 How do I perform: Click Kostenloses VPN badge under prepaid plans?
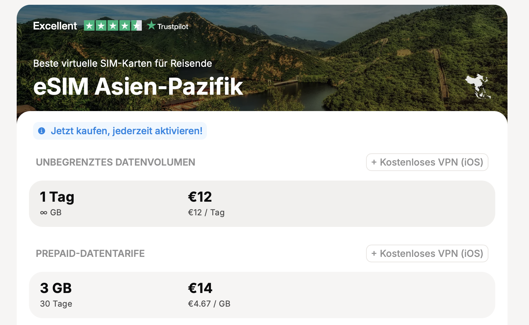[427, 253]
